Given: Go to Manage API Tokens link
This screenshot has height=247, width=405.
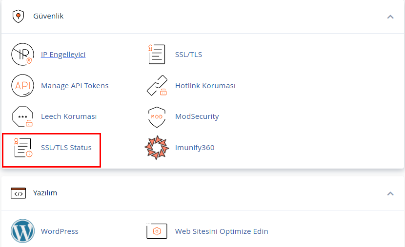Looking at the screenshot, I should click(75, 86).
